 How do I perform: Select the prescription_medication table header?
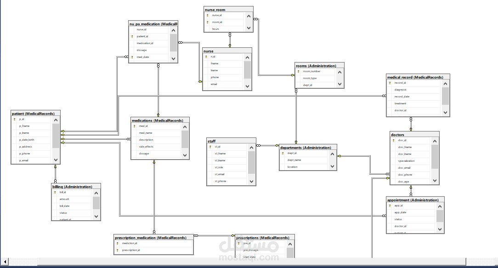coord(153,238)
